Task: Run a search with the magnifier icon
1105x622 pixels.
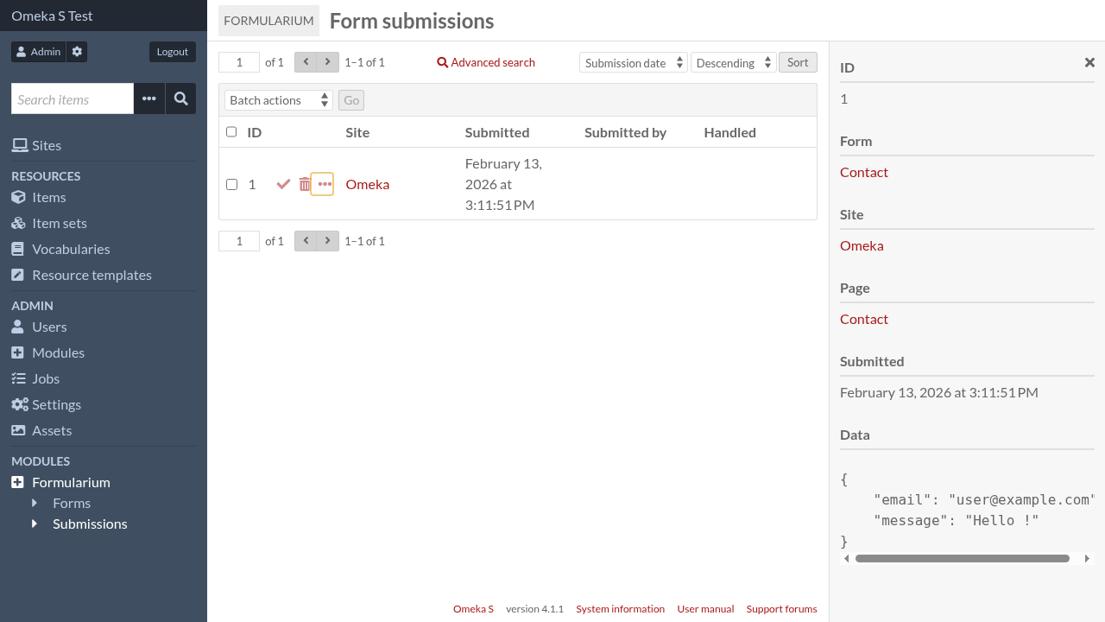Action: point(180,98)
